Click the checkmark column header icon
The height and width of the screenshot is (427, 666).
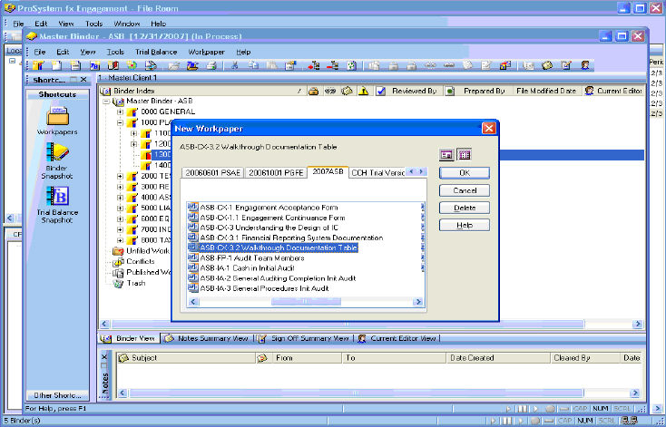381,92
